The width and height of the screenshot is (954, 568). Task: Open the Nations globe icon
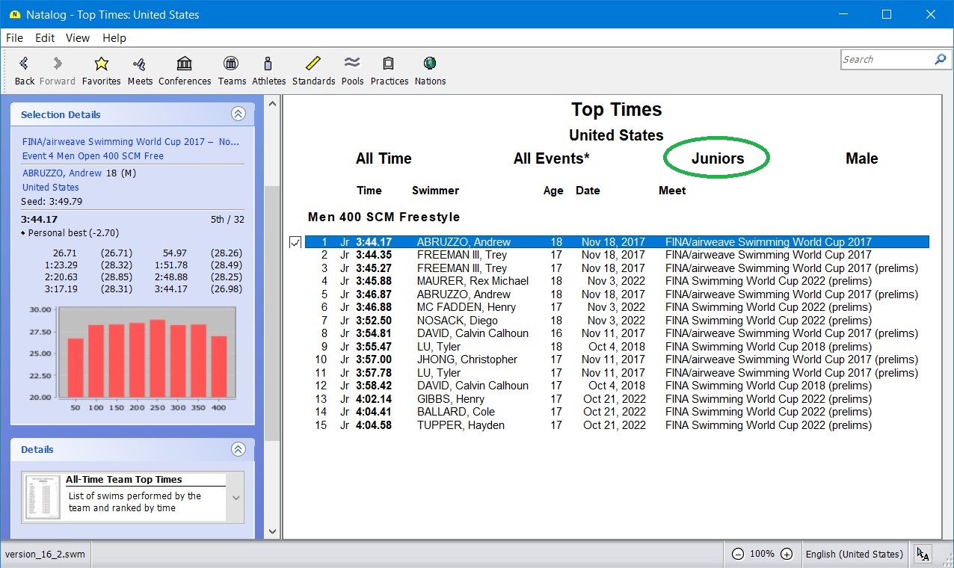coord(430,64)
